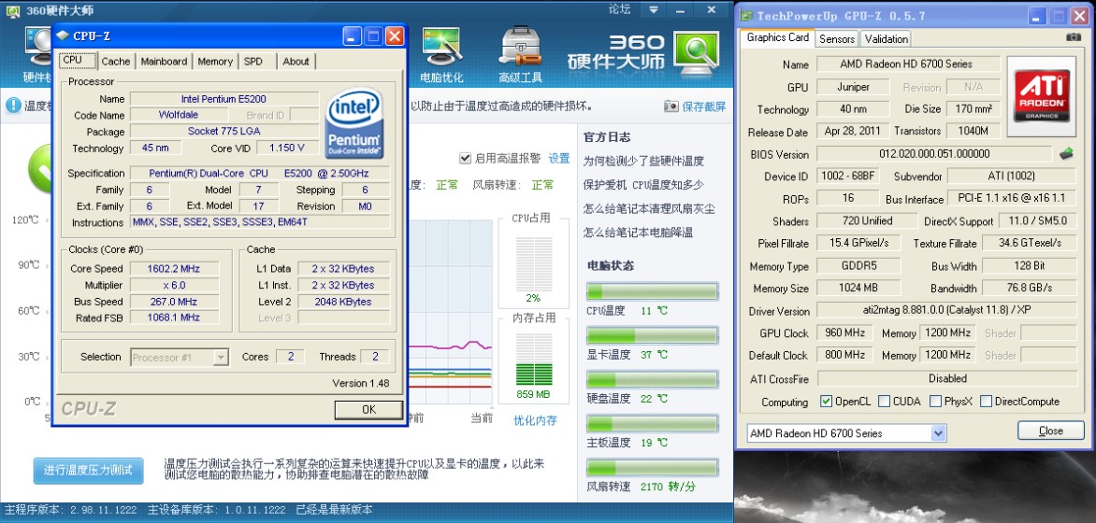
Task: Start 进行温度压力测试 stress test
Action: tap(88, 470)
